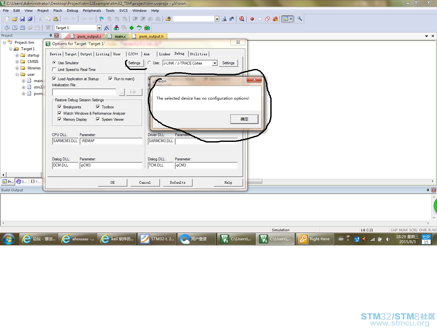Insert a bookmark with the flag icon

coord(101,19)
